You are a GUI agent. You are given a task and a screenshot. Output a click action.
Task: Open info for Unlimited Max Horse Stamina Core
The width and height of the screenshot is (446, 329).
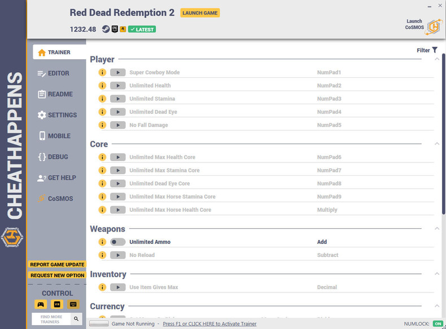pos(102,197)
